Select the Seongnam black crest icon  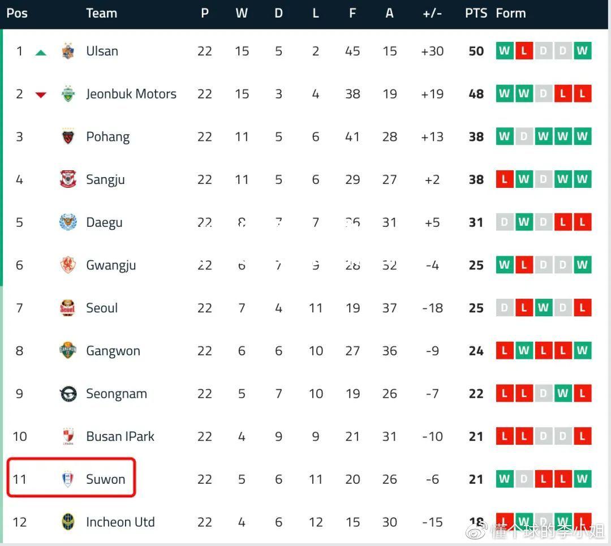point(68,394)
